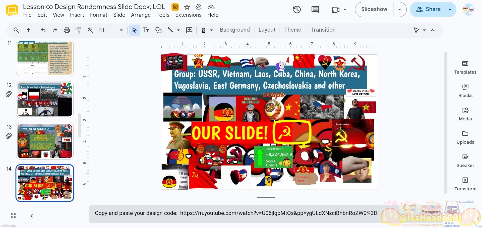Click the search menus magnifier icon
482x228 pixels.
pyautogui.click(x=16, y=30)
